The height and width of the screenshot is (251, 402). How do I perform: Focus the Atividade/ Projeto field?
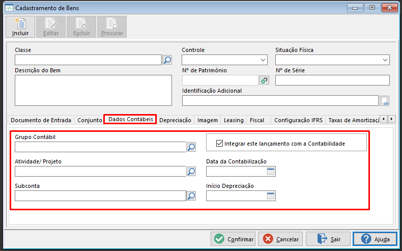[x=100, y=171]
